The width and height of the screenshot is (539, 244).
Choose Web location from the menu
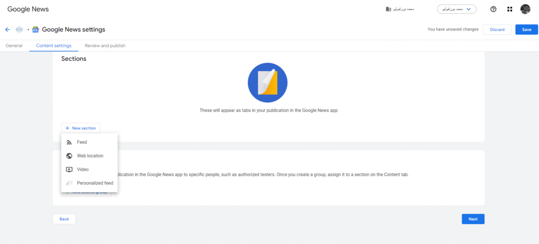pyautogui.click(x=89, y=156)
